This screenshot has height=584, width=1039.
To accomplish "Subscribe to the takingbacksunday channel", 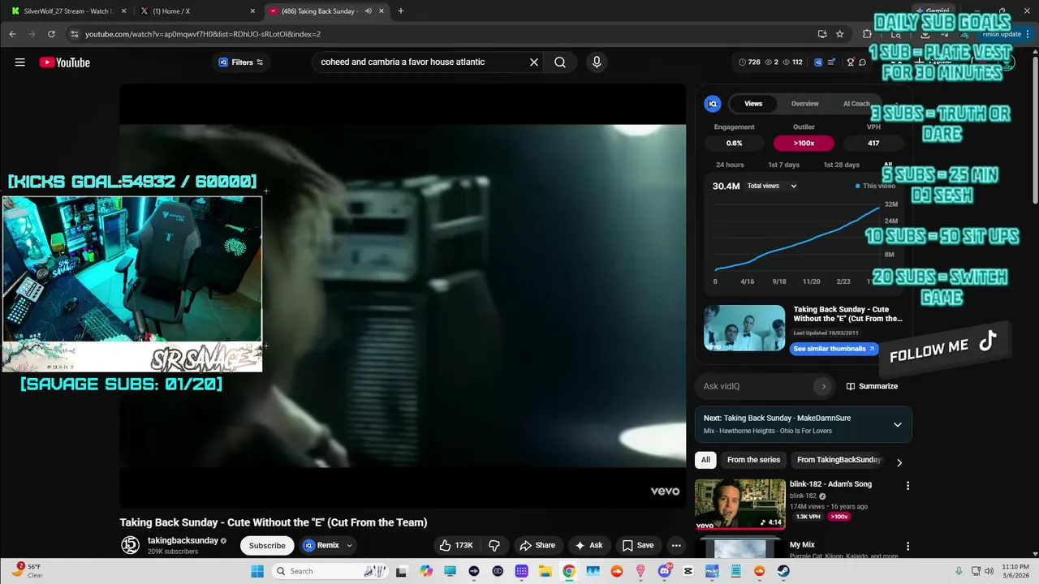I will (267, 545).
